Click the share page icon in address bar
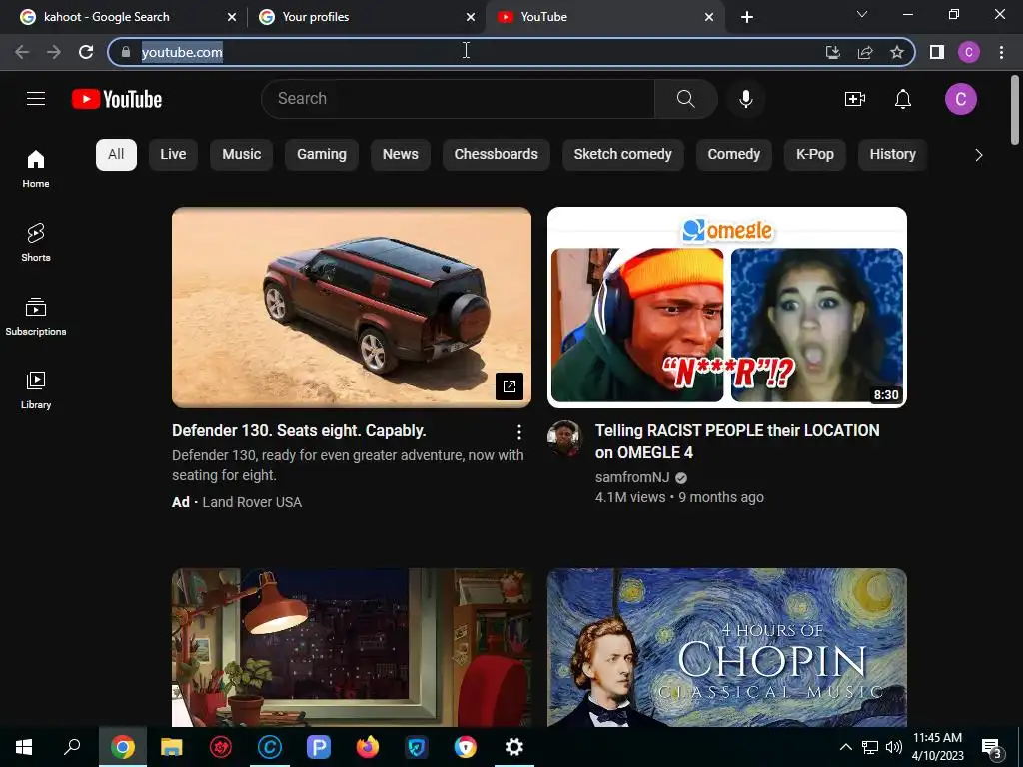 (865, 52)
